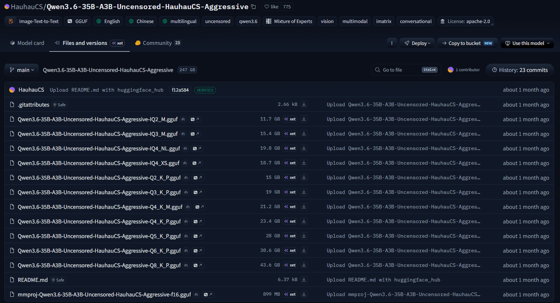Open the HauhauCS author link in the title

point(27,7)
